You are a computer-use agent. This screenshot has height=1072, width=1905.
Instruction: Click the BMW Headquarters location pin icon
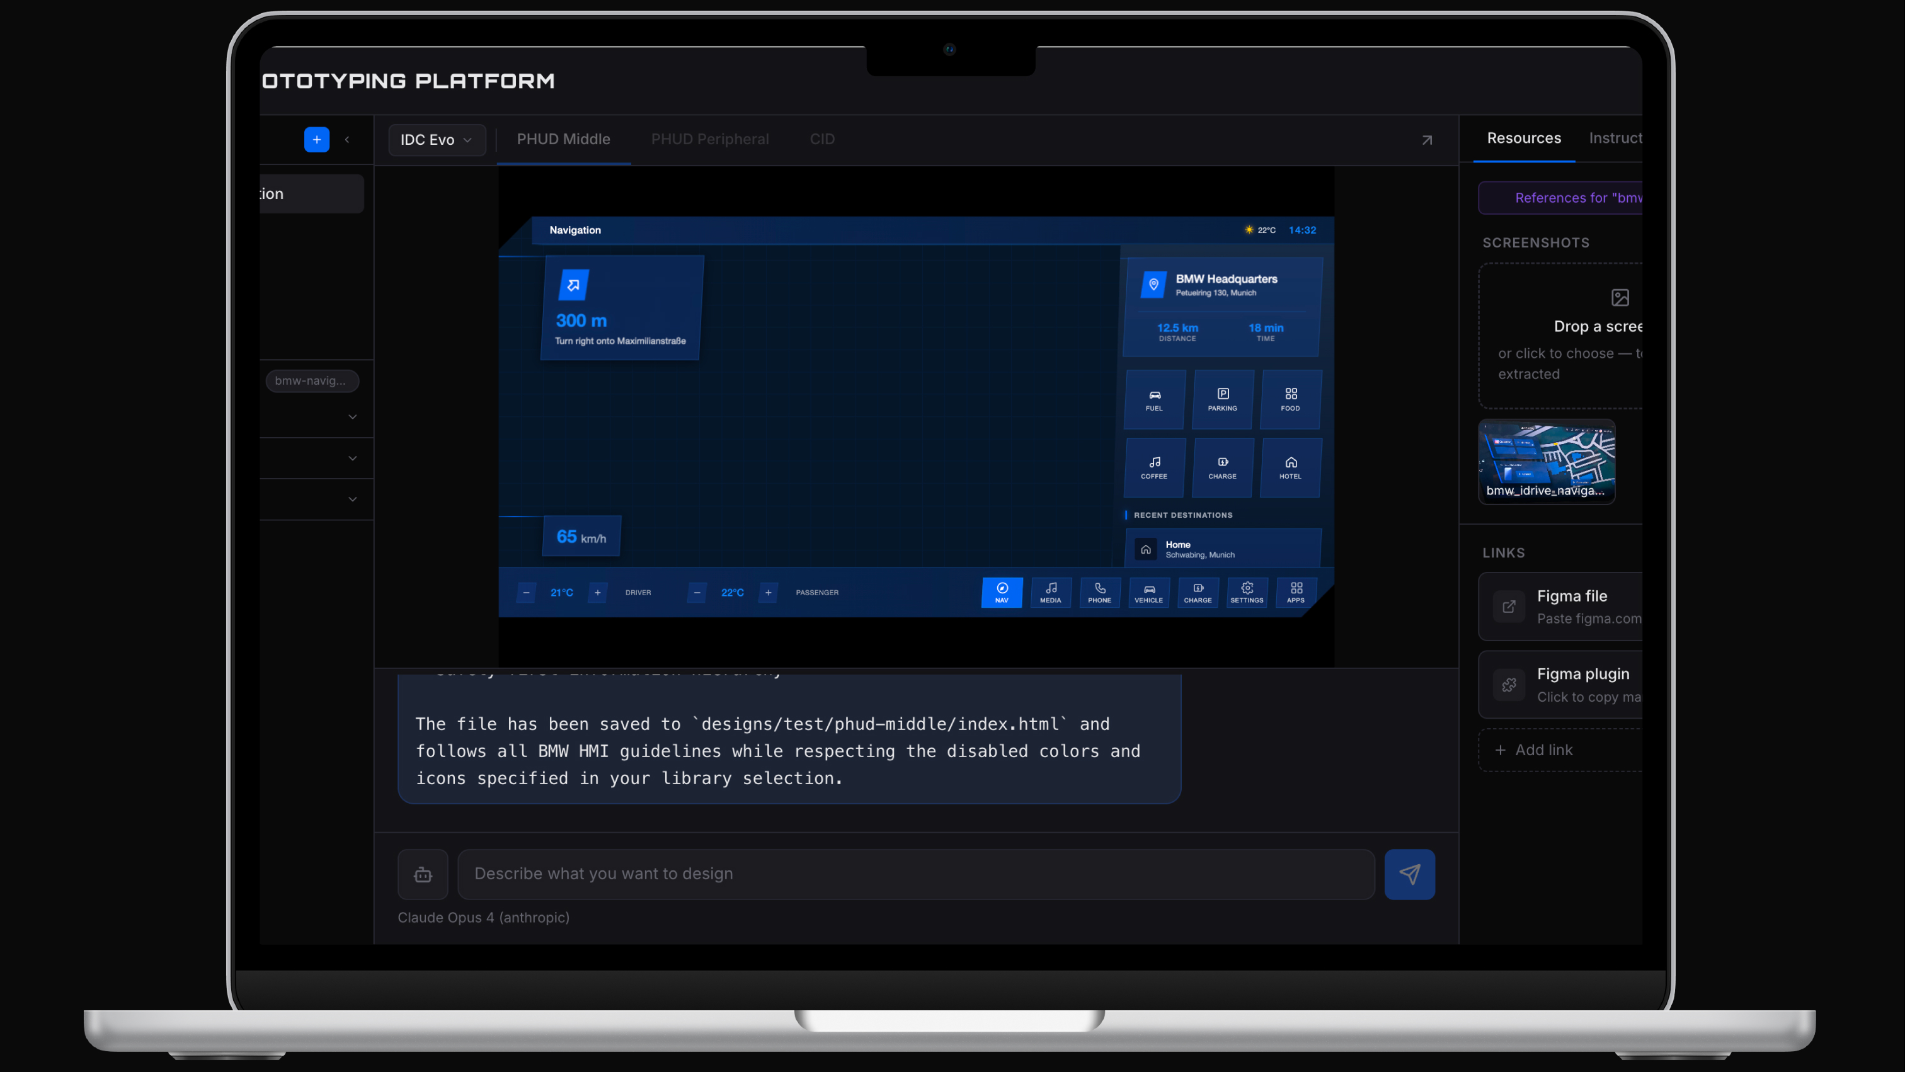tap(1153, 285)
